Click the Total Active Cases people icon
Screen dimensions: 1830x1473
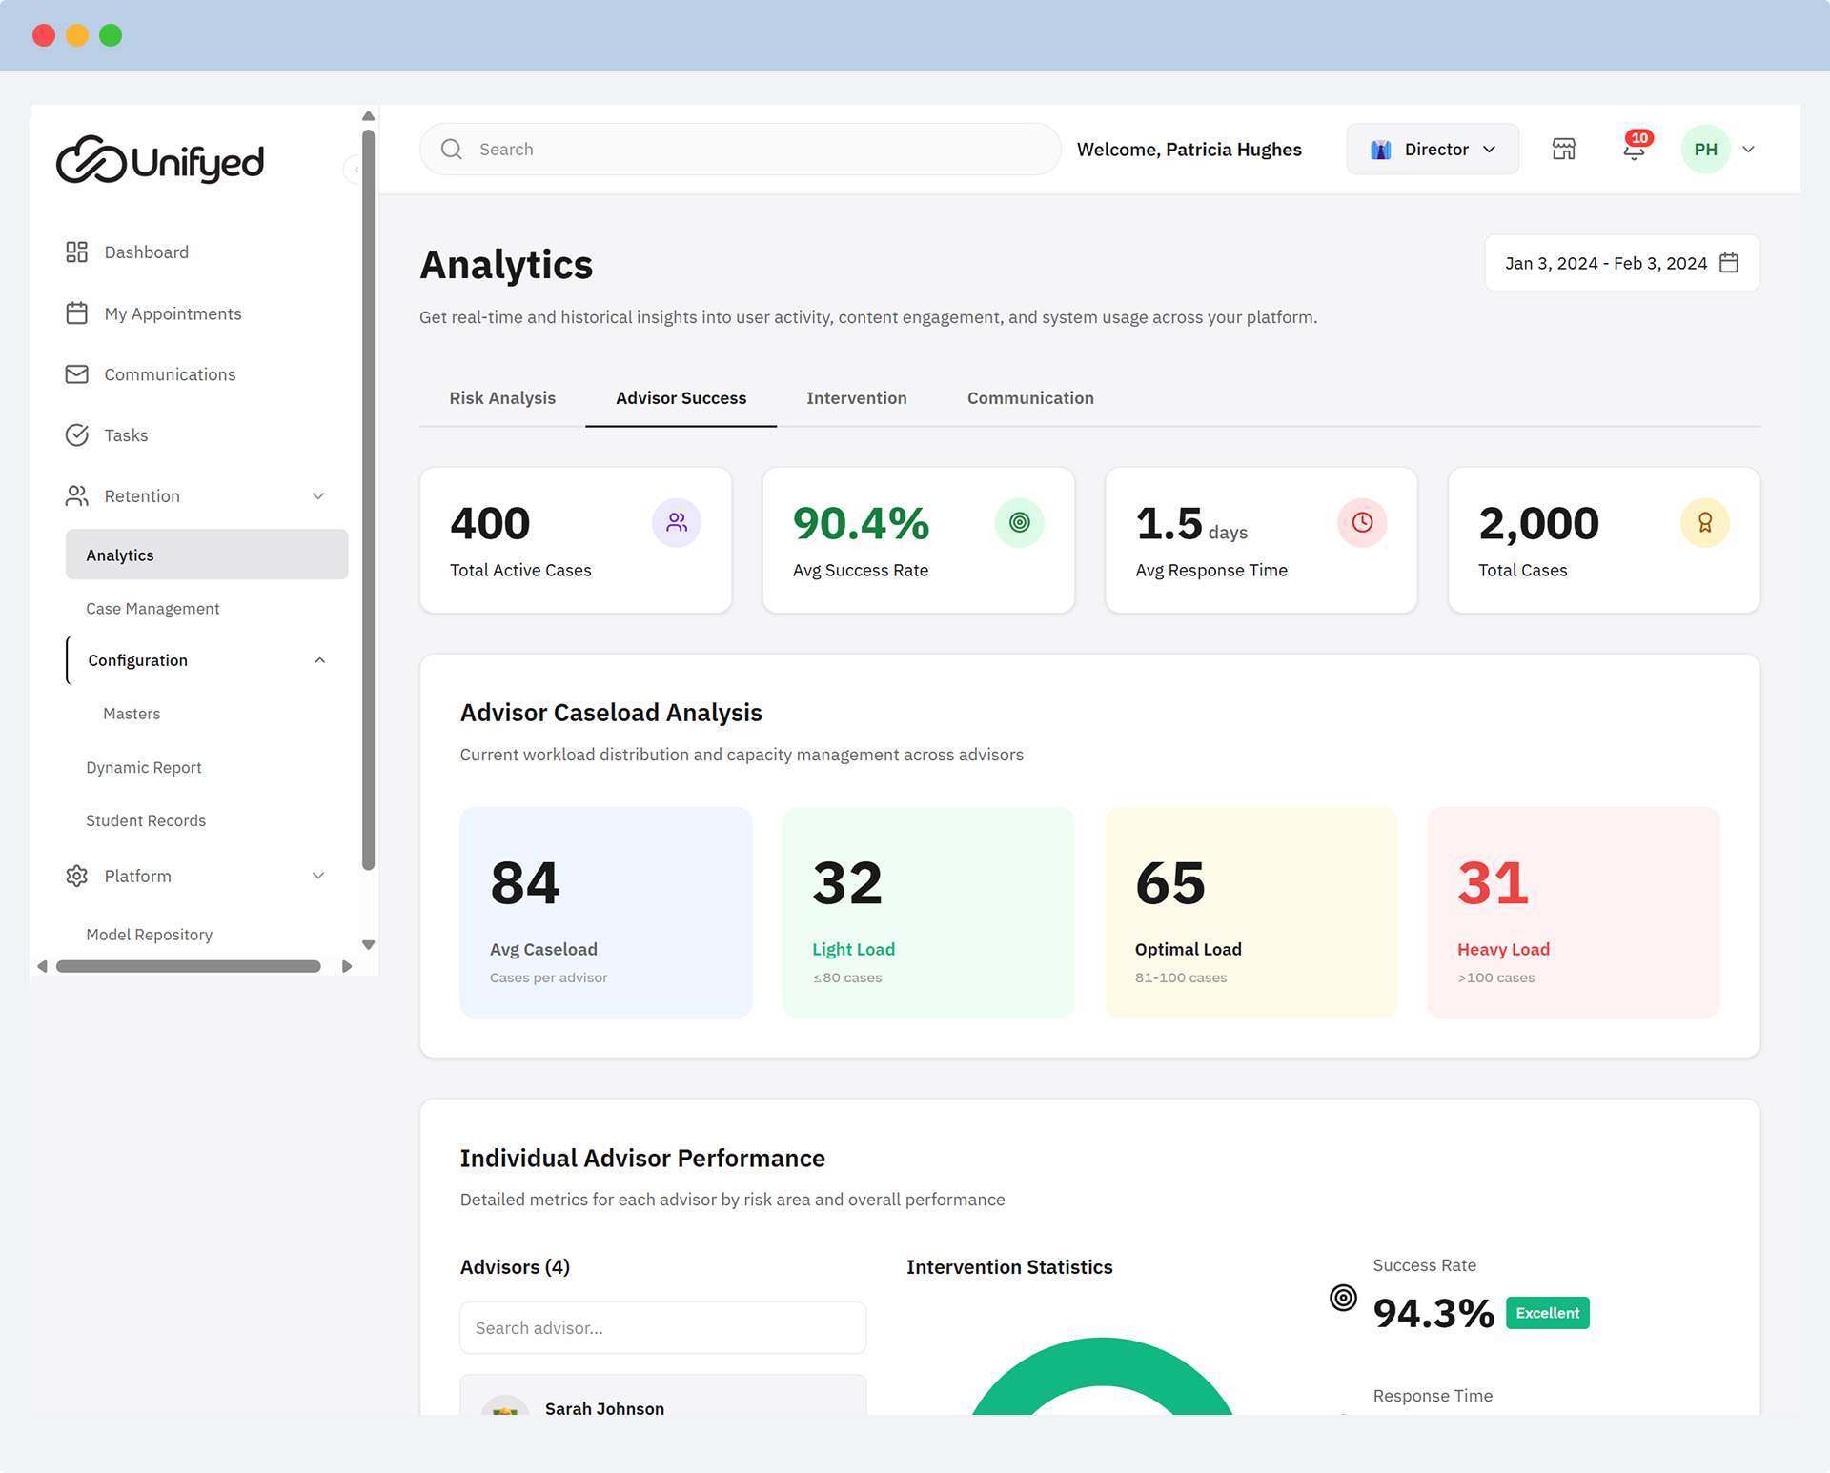pyautogui.click(x=677, y=522)
